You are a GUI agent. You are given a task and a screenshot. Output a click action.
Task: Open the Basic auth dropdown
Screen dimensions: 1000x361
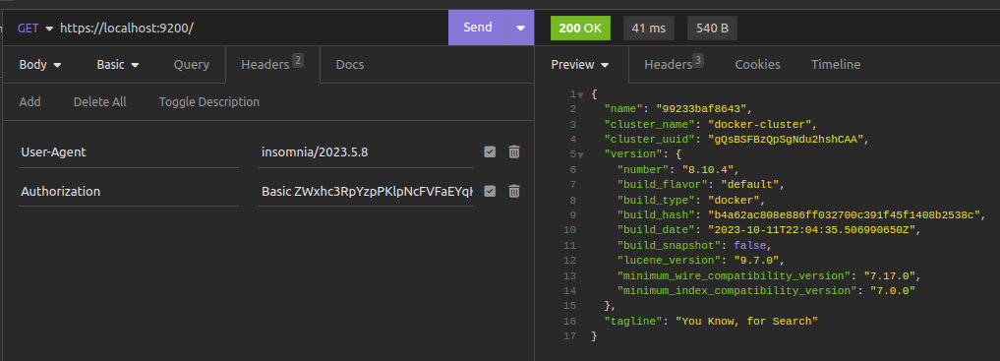118,64
